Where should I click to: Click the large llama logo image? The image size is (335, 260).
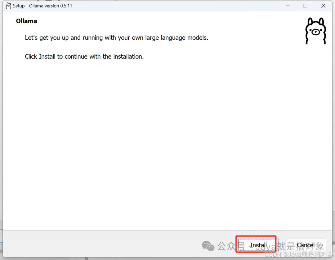(315, 31)
